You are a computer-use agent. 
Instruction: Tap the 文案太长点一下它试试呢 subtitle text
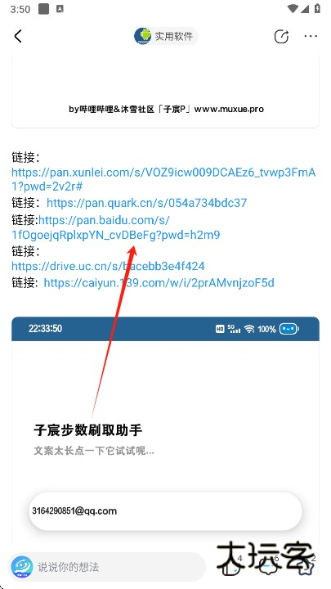(x=94, y=451)
